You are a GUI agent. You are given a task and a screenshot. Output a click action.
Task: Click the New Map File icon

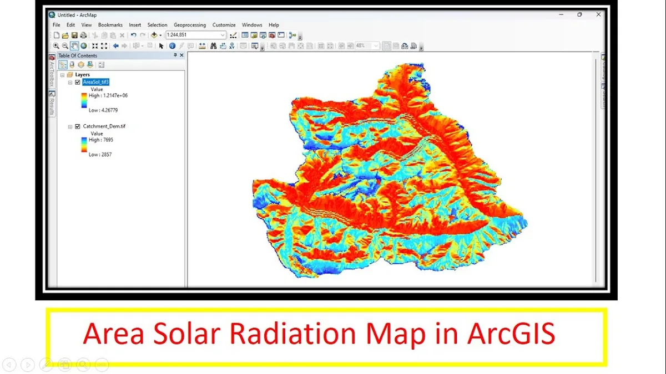[57, 35]
